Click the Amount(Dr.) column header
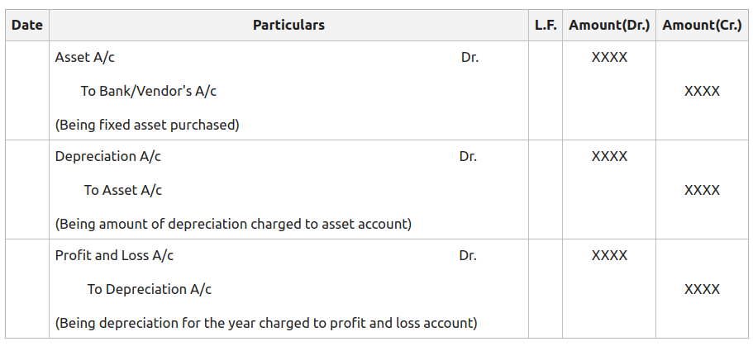Image resolution: width=753 pixels, height=346 pixels. (609, 25)
